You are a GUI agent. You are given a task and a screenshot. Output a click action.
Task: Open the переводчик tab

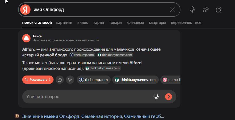181,23
